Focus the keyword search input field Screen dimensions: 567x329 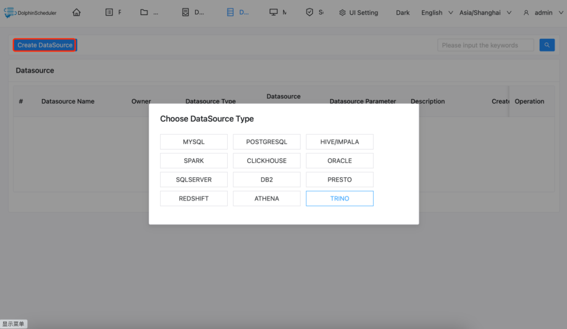[485, 45]
